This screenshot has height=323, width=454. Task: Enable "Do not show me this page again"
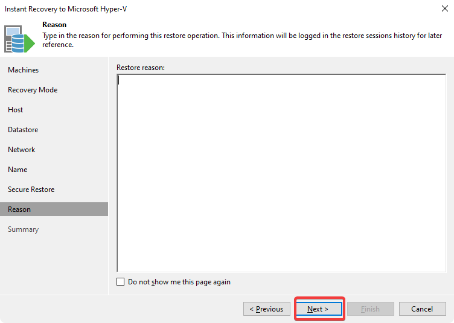[x=121, y=282]
